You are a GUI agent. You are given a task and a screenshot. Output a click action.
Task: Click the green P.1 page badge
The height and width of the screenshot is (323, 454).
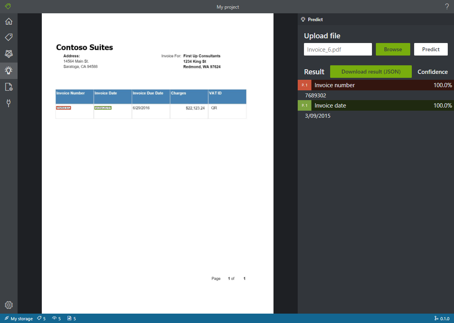tap(305, 106)
